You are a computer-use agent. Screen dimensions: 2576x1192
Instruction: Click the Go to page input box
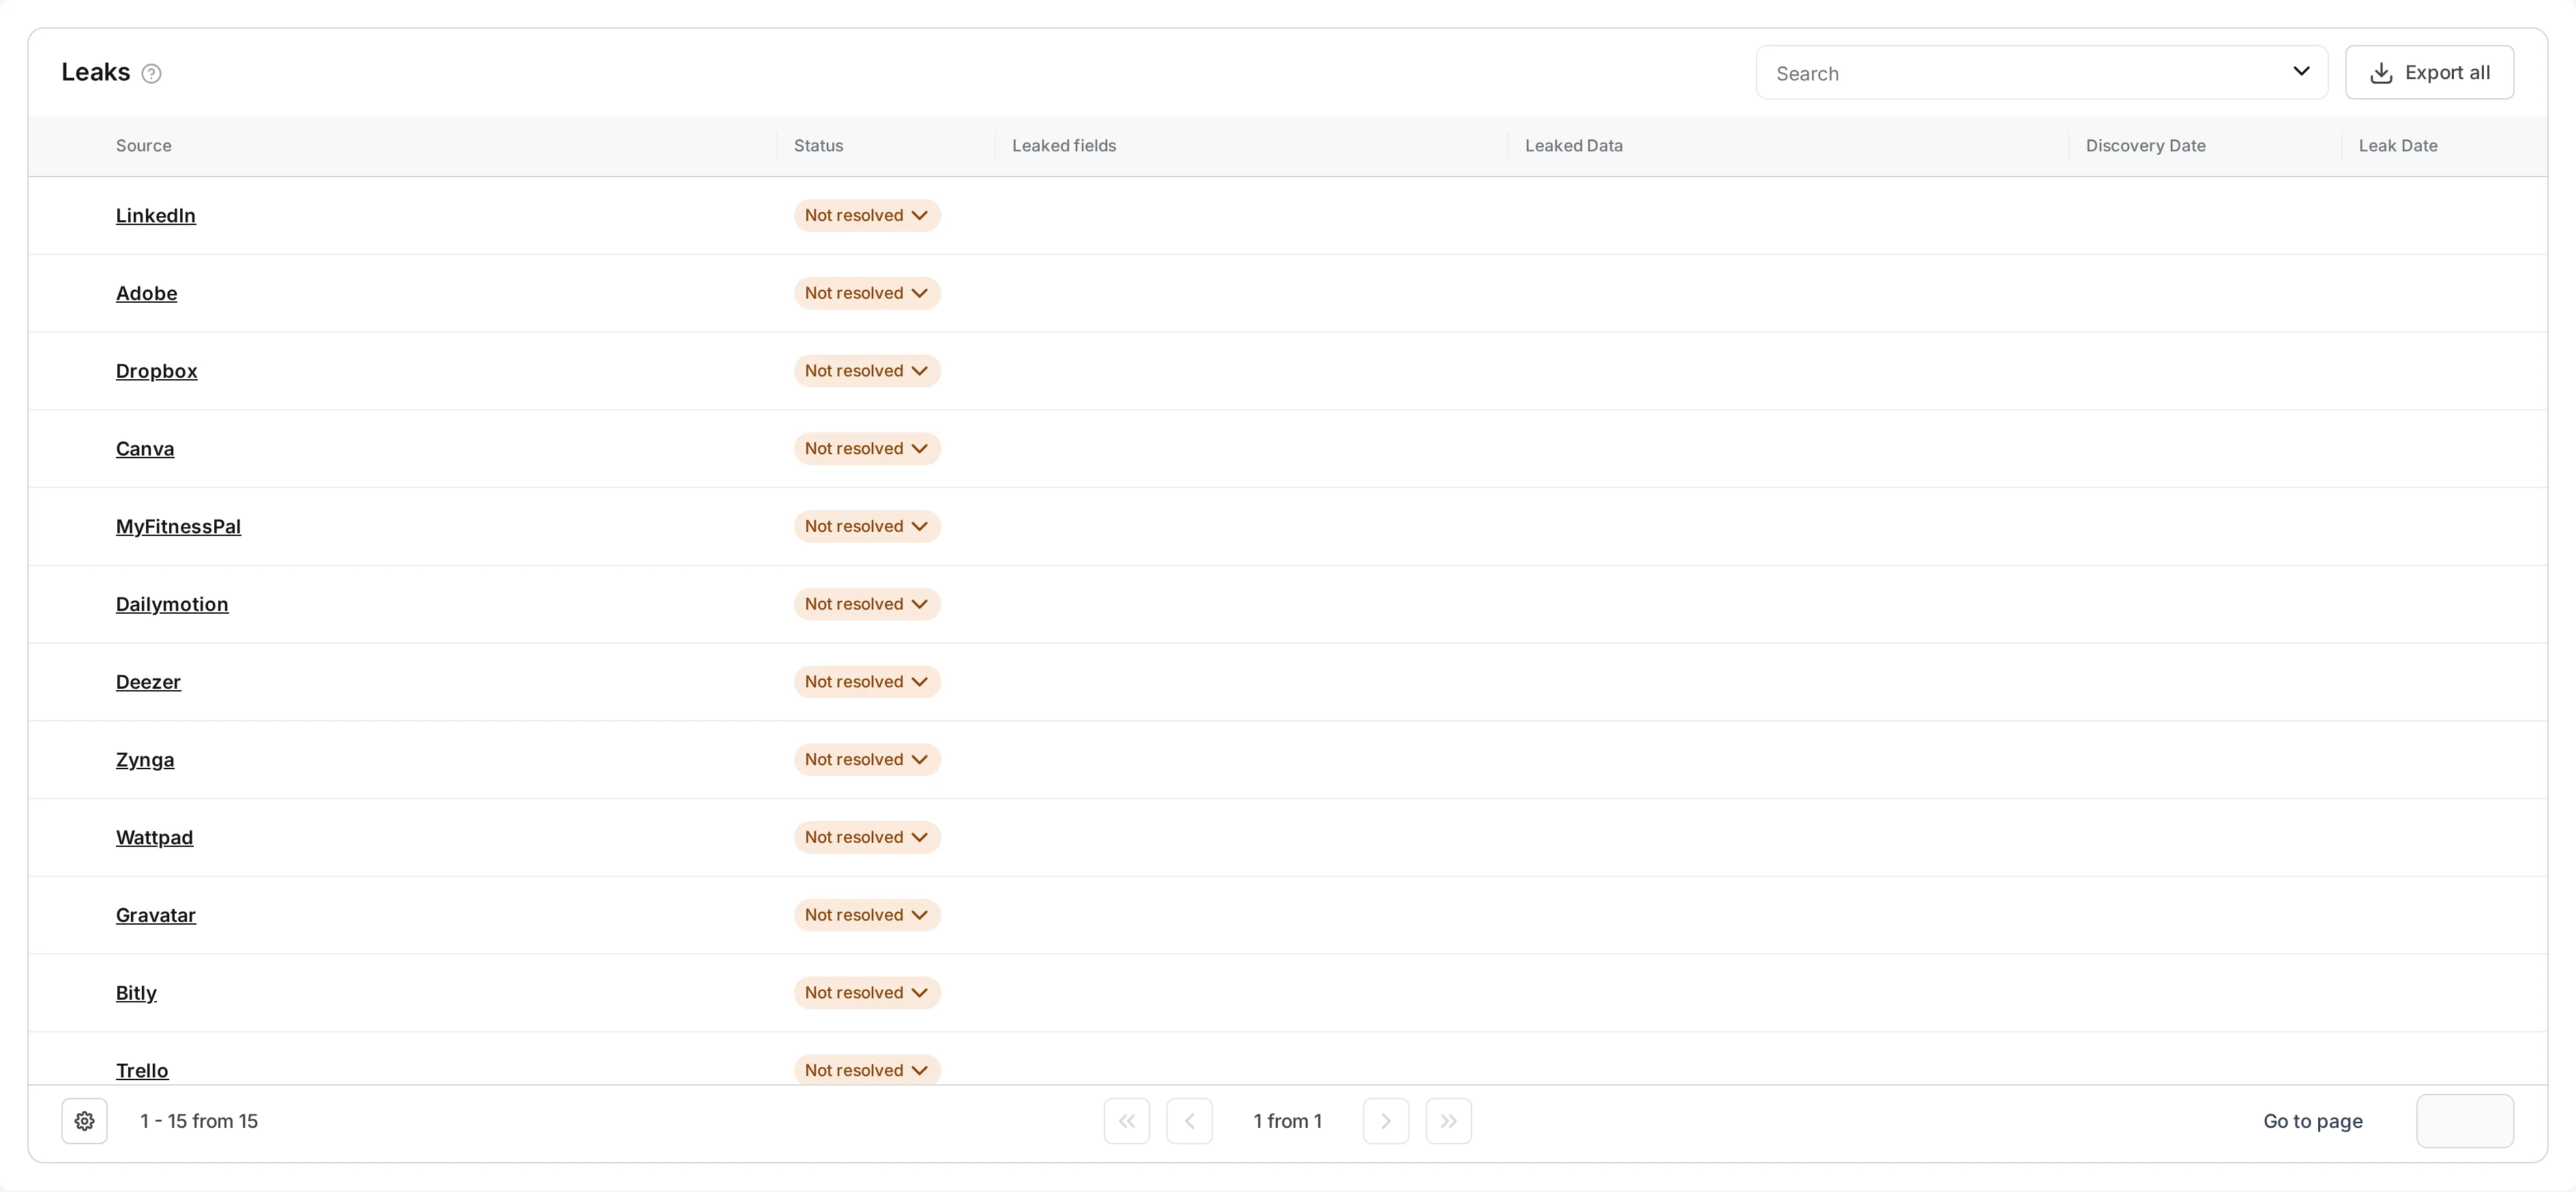2465,1121
